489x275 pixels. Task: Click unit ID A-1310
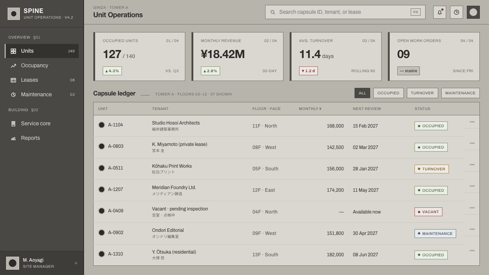pyautogui.click(x=116, y=254)
